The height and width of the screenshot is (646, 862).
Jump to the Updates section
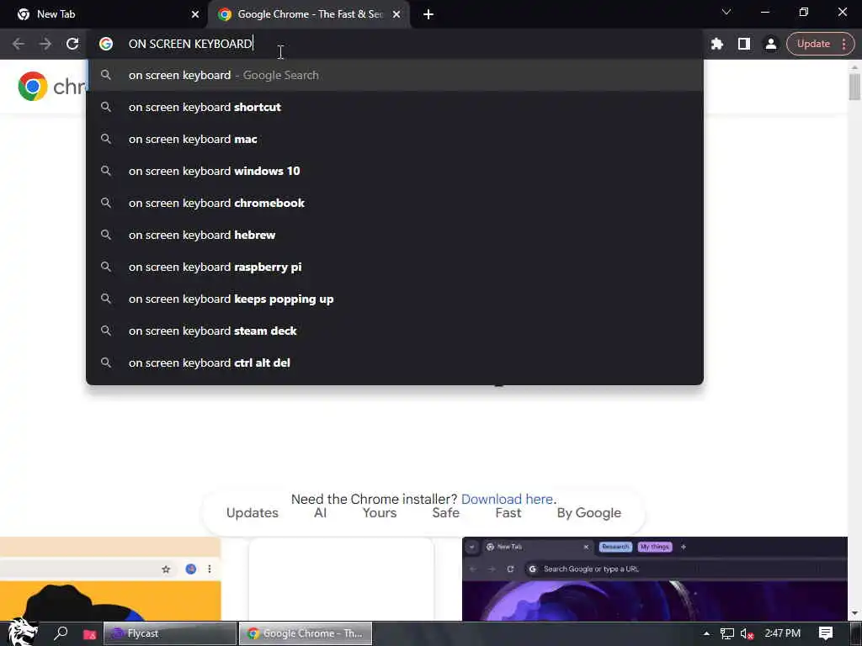click(253, 513)
